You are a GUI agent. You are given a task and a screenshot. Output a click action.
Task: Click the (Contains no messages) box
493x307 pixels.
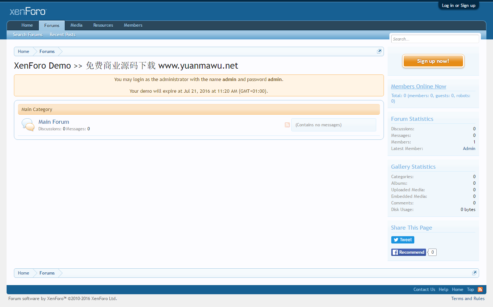point(334,125)
